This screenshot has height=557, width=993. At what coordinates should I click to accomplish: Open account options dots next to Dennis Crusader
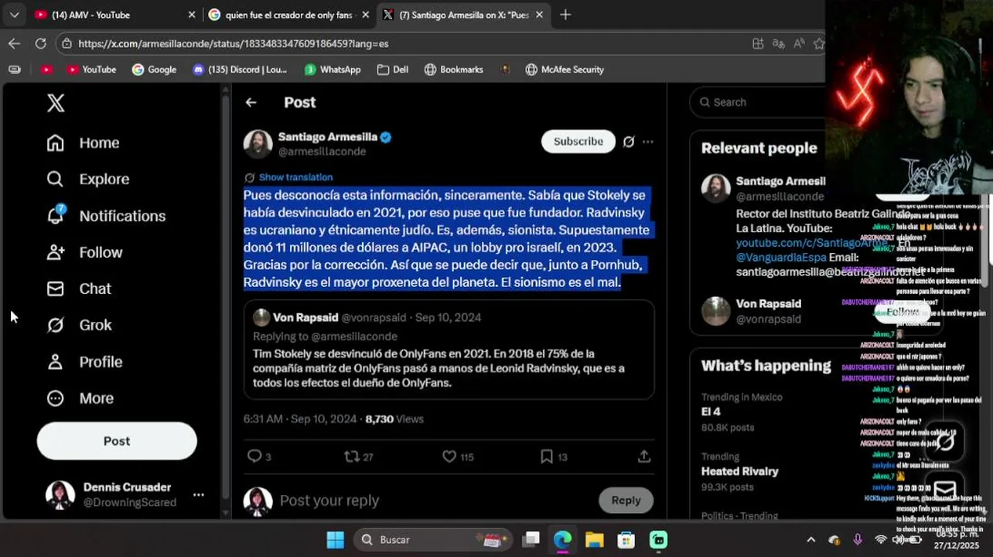tap(199, 494)
